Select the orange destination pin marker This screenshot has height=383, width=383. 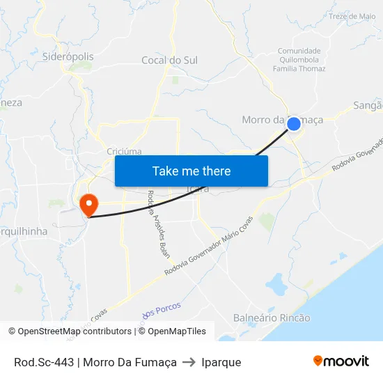click(89, 205)
